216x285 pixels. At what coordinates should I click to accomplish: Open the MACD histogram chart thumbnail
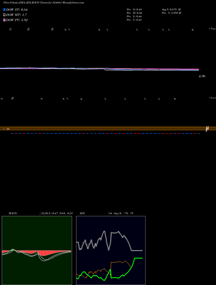[x=37, y=250]
